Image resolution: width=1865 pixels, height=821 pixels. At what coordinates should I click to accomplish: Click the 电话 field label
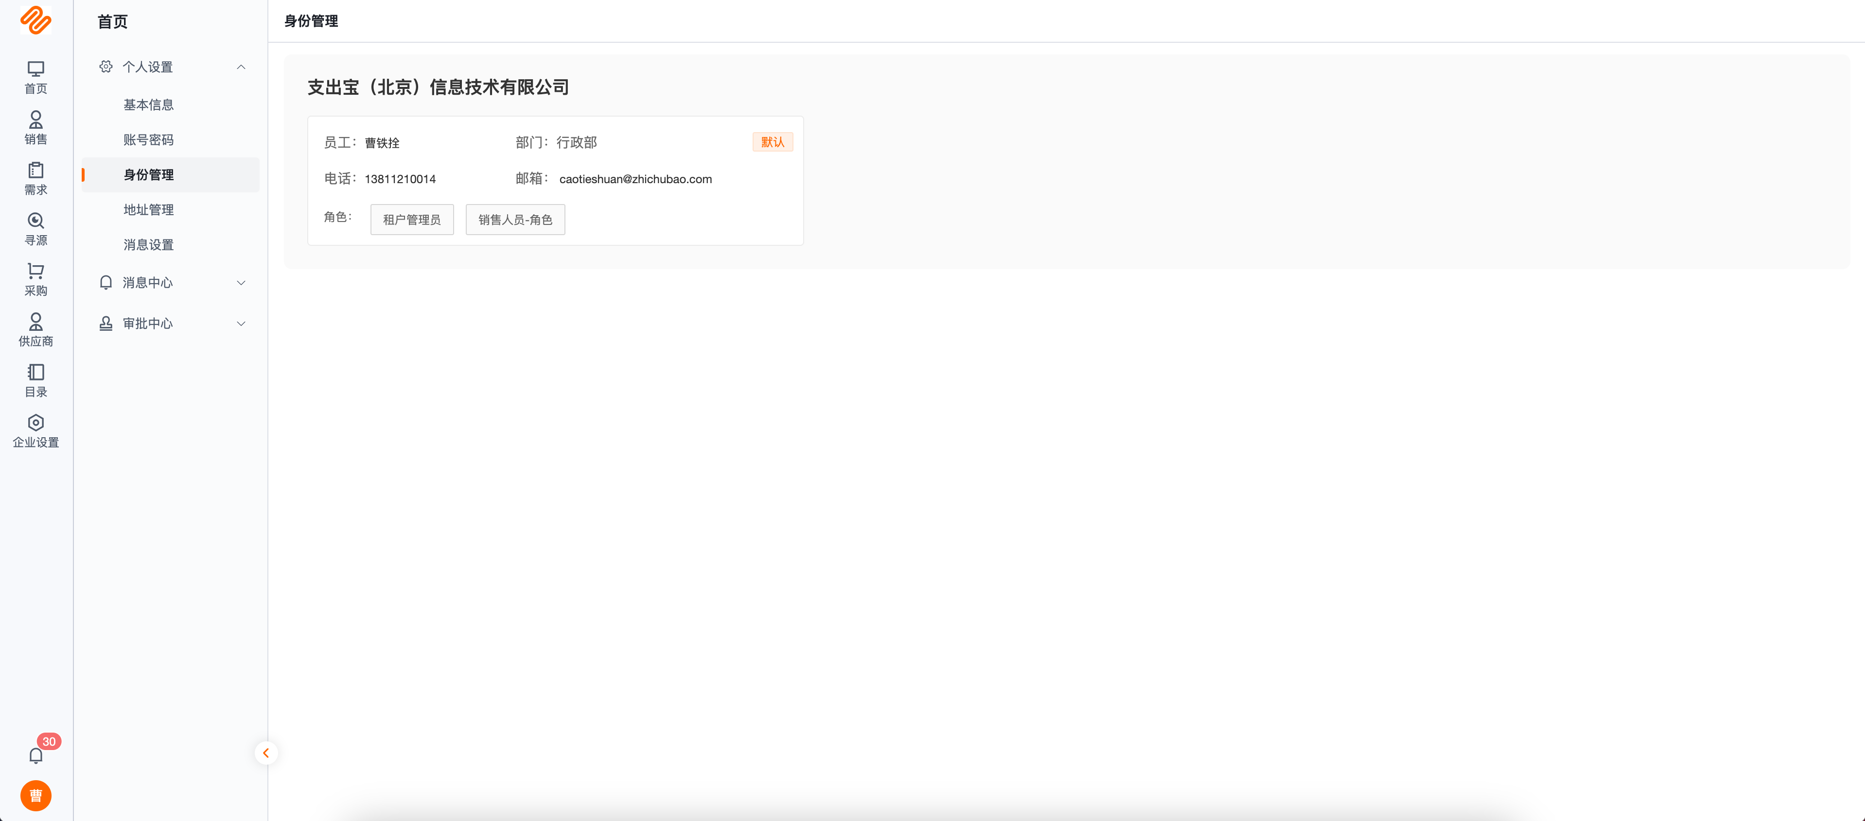point(340,179)
